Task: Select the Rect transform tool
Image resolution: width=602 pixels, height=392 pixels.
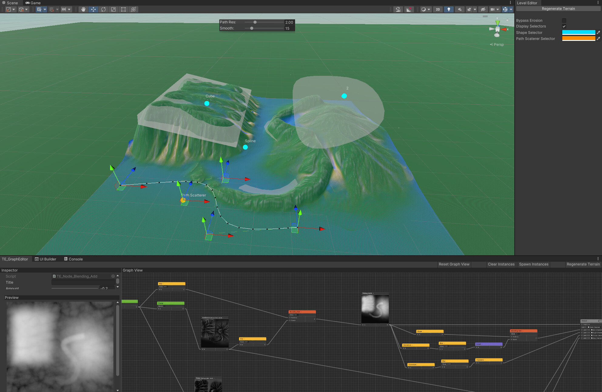Action: click(123, 9)
